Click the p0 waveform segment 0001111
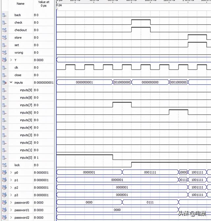 (x=150, y=172)
